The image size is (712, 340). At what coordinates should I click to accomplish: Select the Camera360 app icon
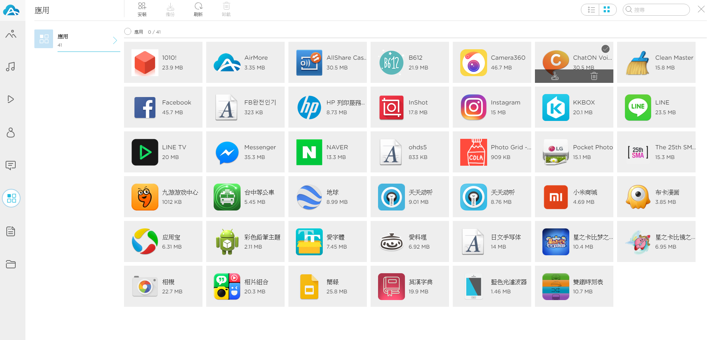click(x=474, y=63)
